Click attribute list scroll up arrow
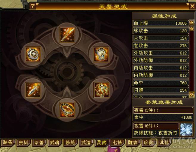The height and width of the screenshot is (152, 196). pos(192,23)
